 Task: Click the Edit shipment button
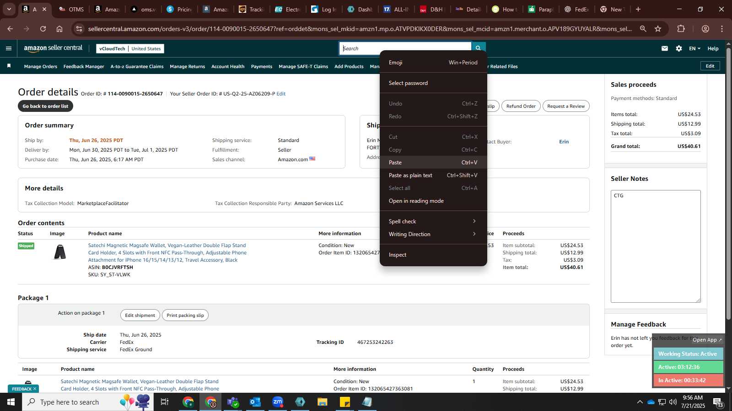pyautogui.click(x=140, y=315)
